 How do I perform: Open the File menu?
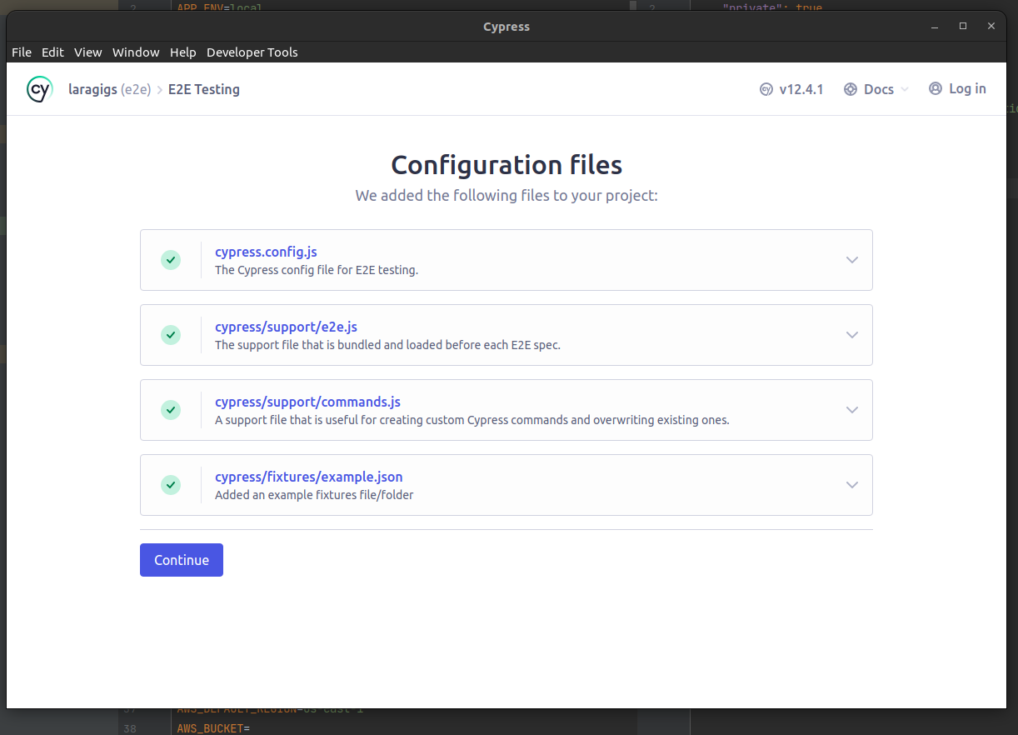[x=22, y=52]
